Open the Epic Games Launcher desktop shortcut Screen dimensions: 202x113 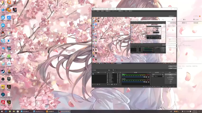[9, 80]
